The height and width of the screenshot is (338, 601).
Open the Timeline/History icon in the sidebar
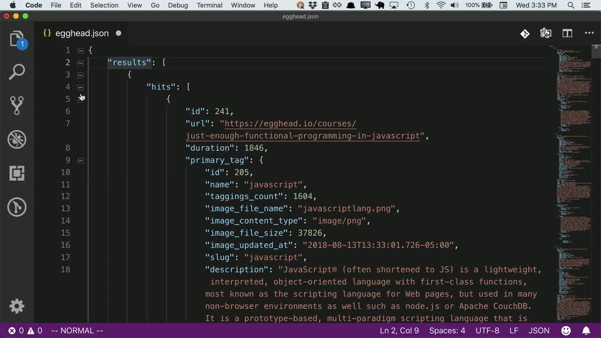click(x=17, y=207)
